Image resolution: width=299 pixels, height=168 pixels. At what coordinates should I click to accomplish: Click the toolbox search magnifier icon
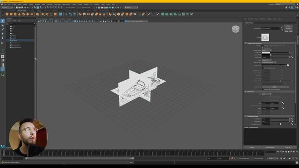2,75
